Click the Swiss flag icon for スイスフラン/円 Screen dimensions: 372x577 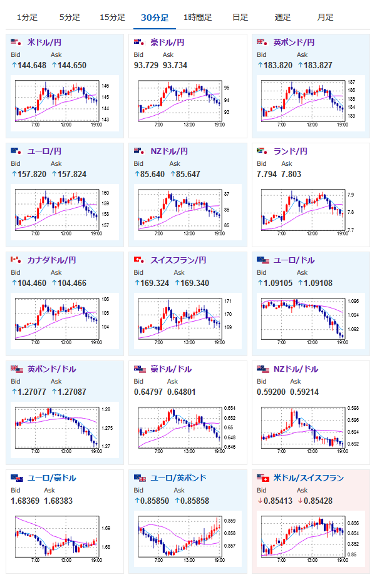coord(139,260)
